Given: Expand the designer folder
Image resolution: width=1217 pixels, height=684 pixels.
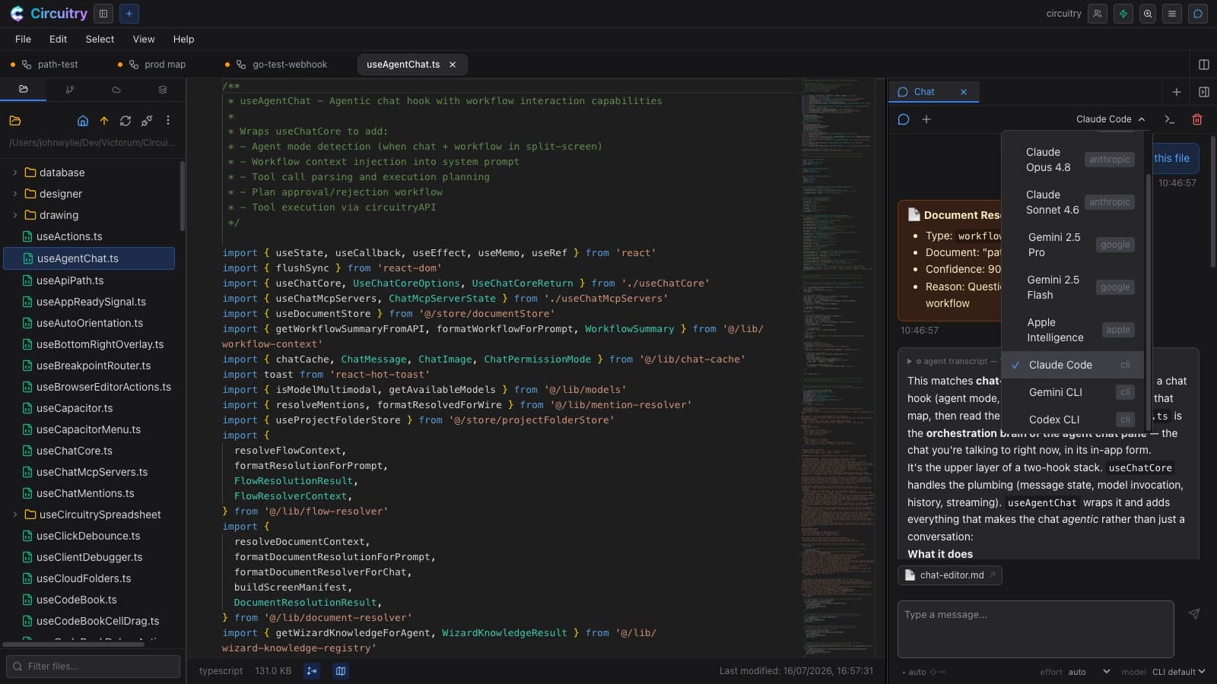Looking at the screenshot, I should tap(15, 194).
